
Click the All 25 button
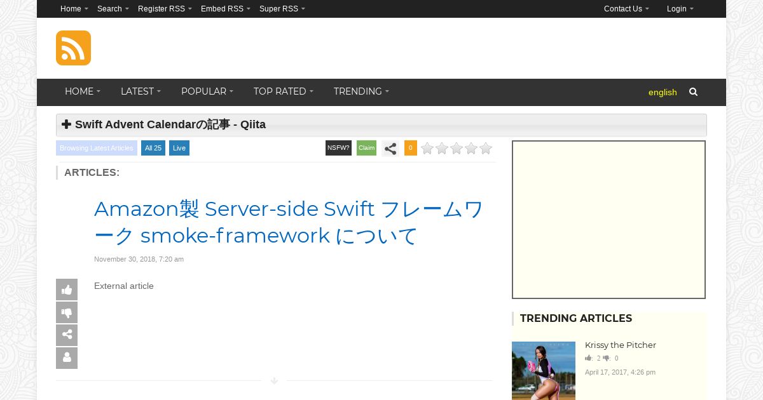[153, 149]
